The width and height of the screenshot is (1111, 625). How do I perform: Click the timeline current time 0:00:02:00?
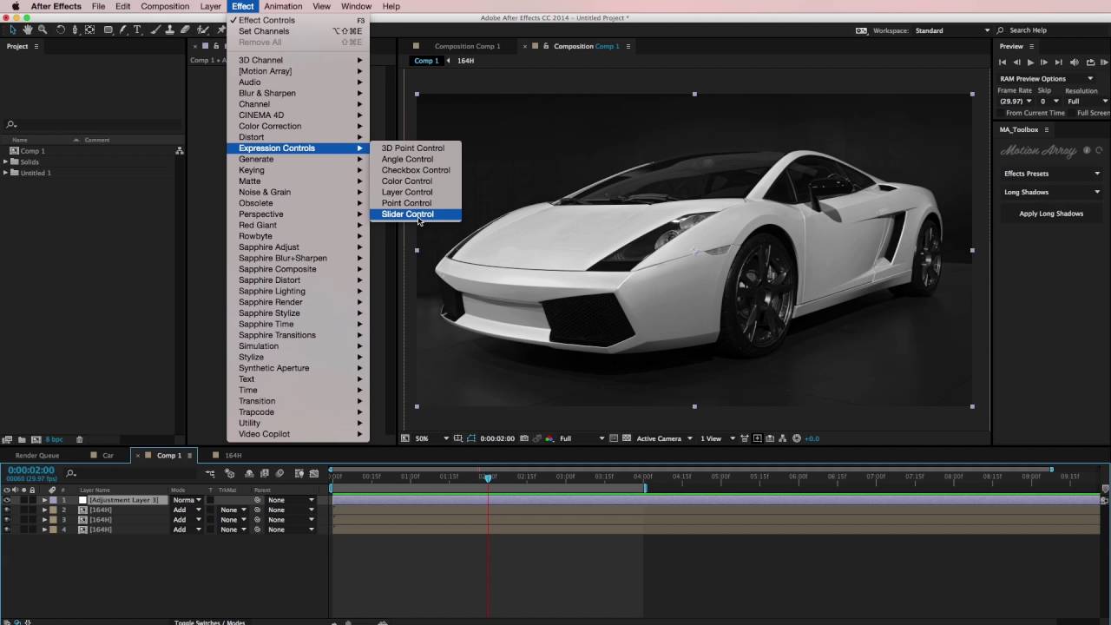[31, 470]
